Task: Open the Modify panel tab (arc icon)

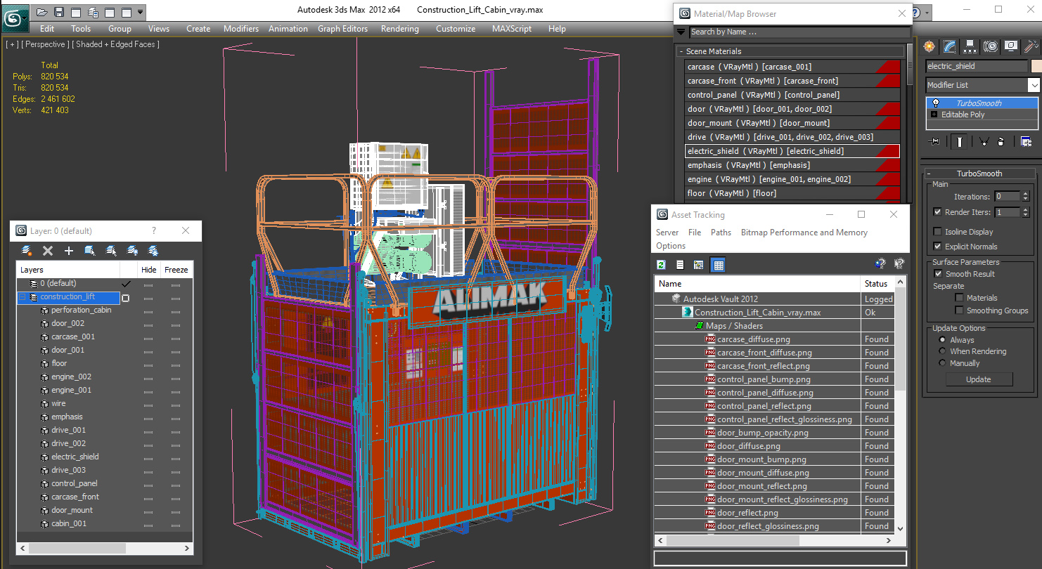Action: tap(950, 46)
